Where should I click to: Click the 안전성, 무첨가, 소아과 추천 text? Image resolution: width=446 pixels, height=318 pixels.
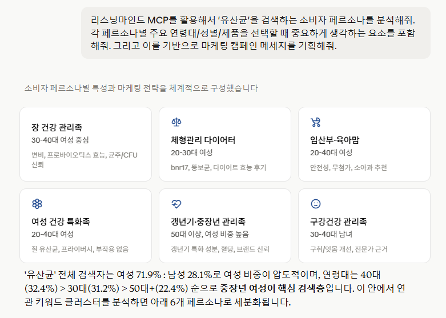348,167
